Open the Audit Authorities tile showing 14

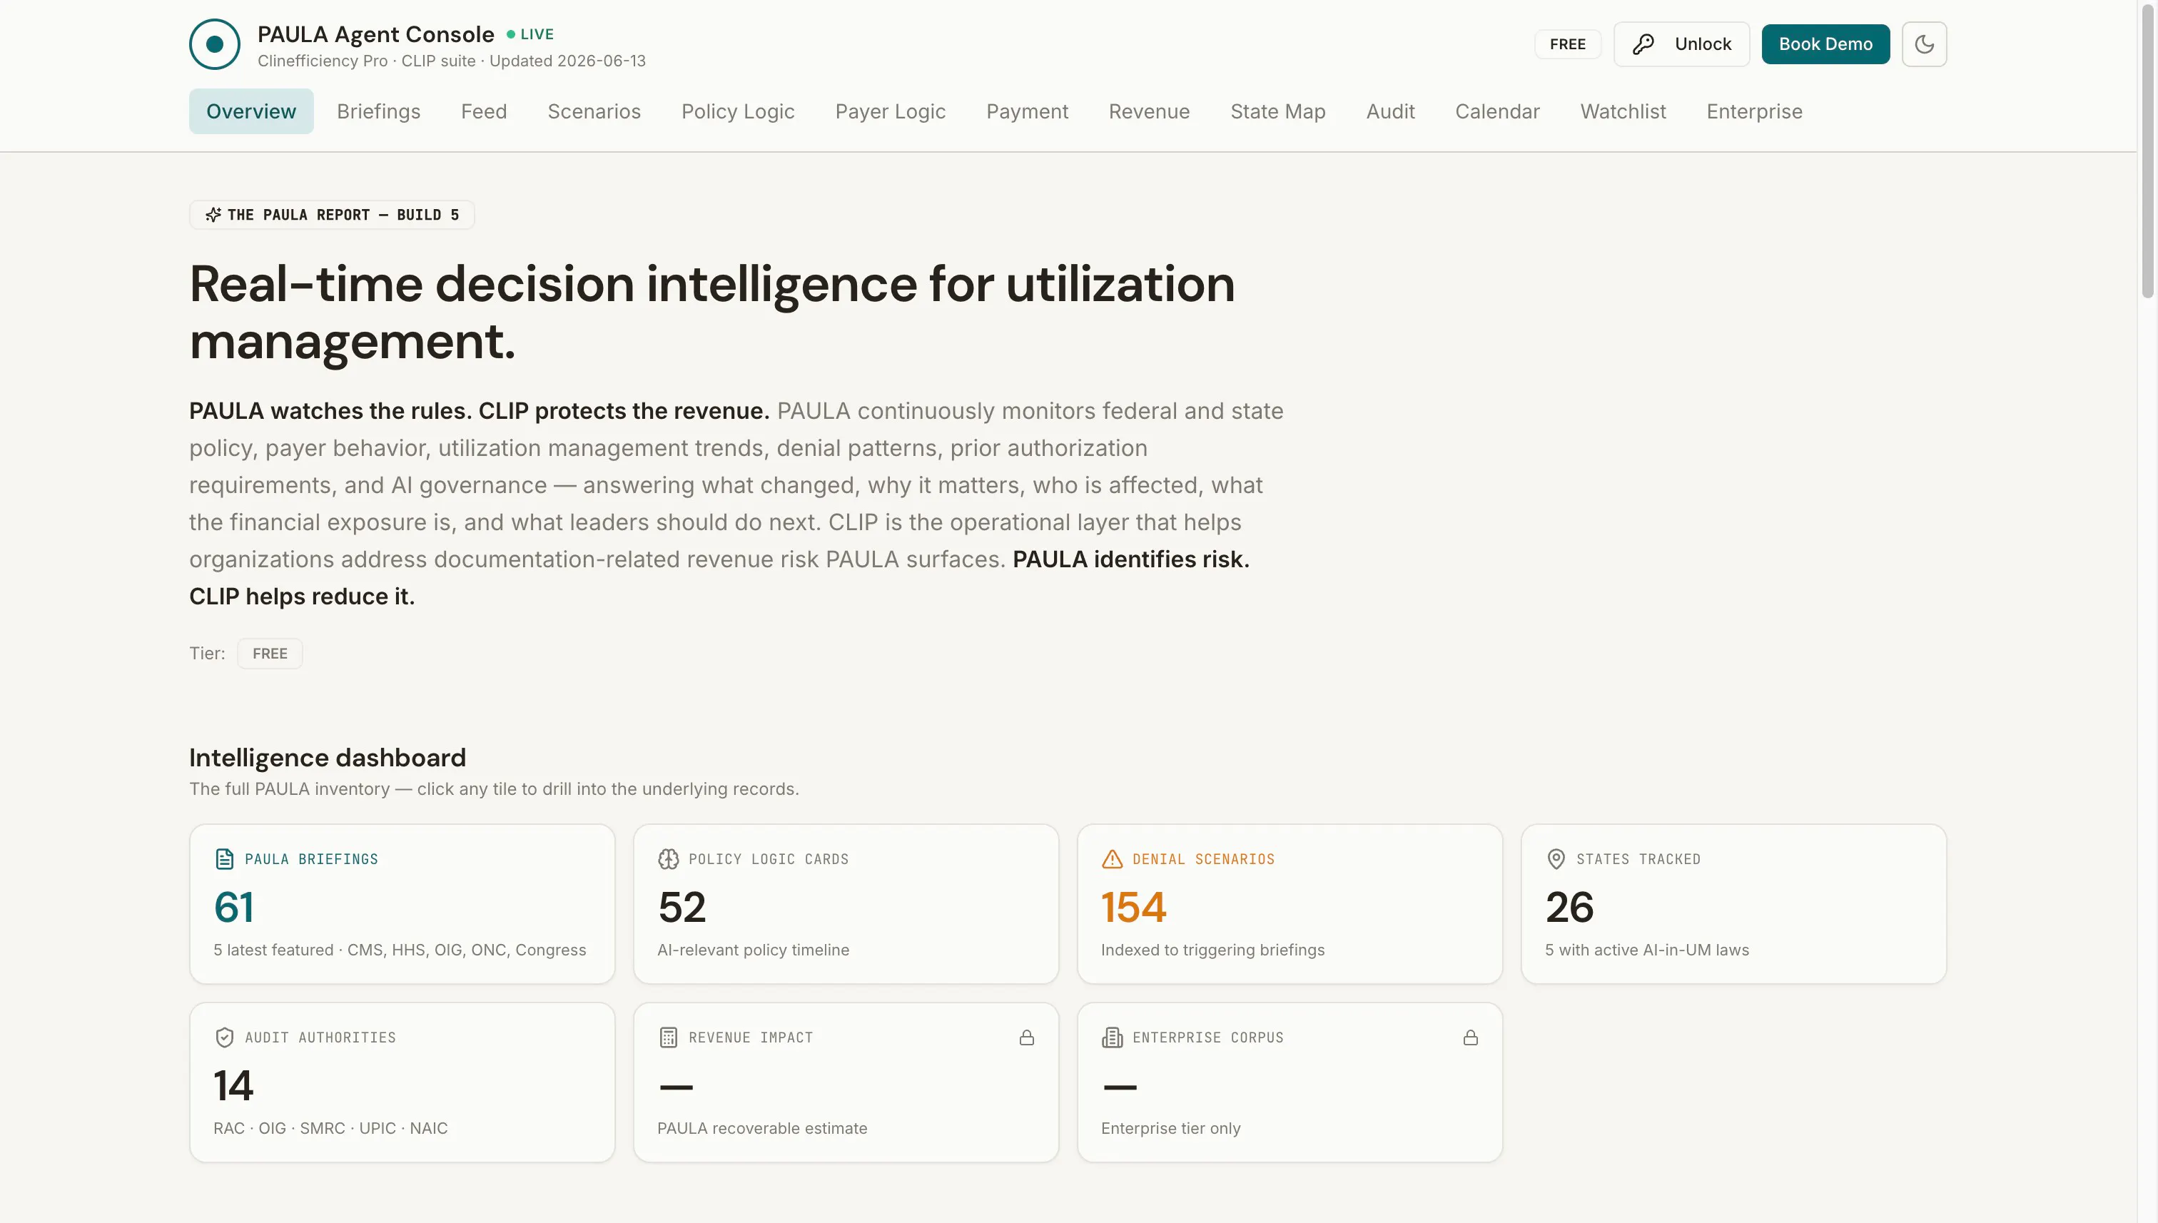[402, 1082]
